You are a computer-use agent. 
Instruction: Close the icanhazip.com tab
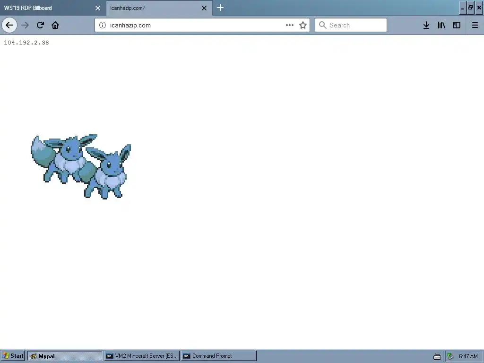point(204,8)
